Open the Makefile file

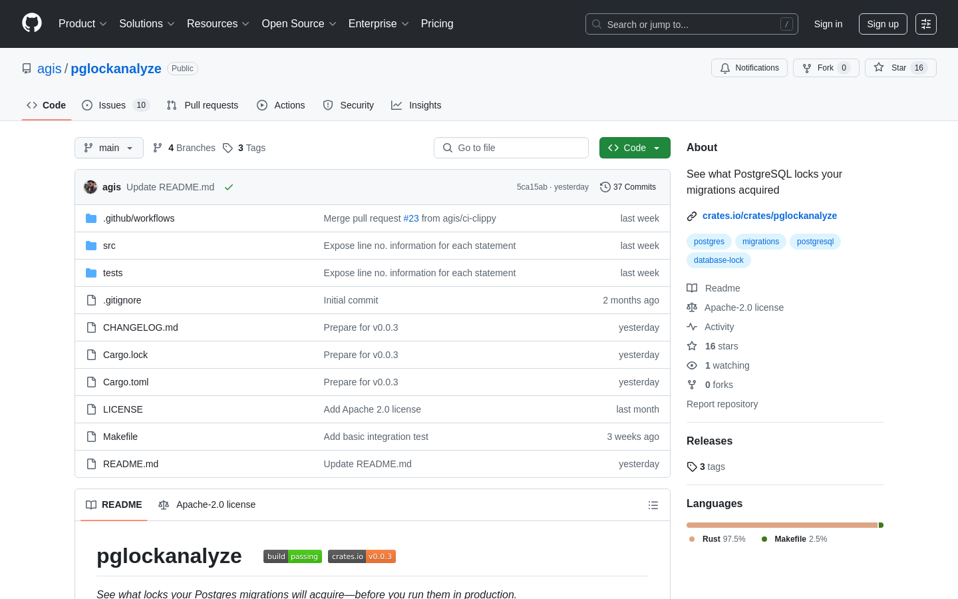pyautogui.click(x=120, y=437)
